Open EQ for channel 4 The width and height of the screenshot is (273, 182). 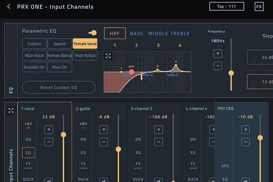tap(193, 153)
